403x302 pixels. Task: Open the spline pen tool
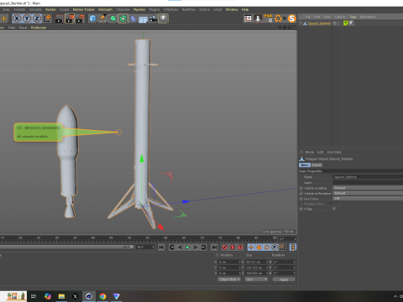point(102,18)
